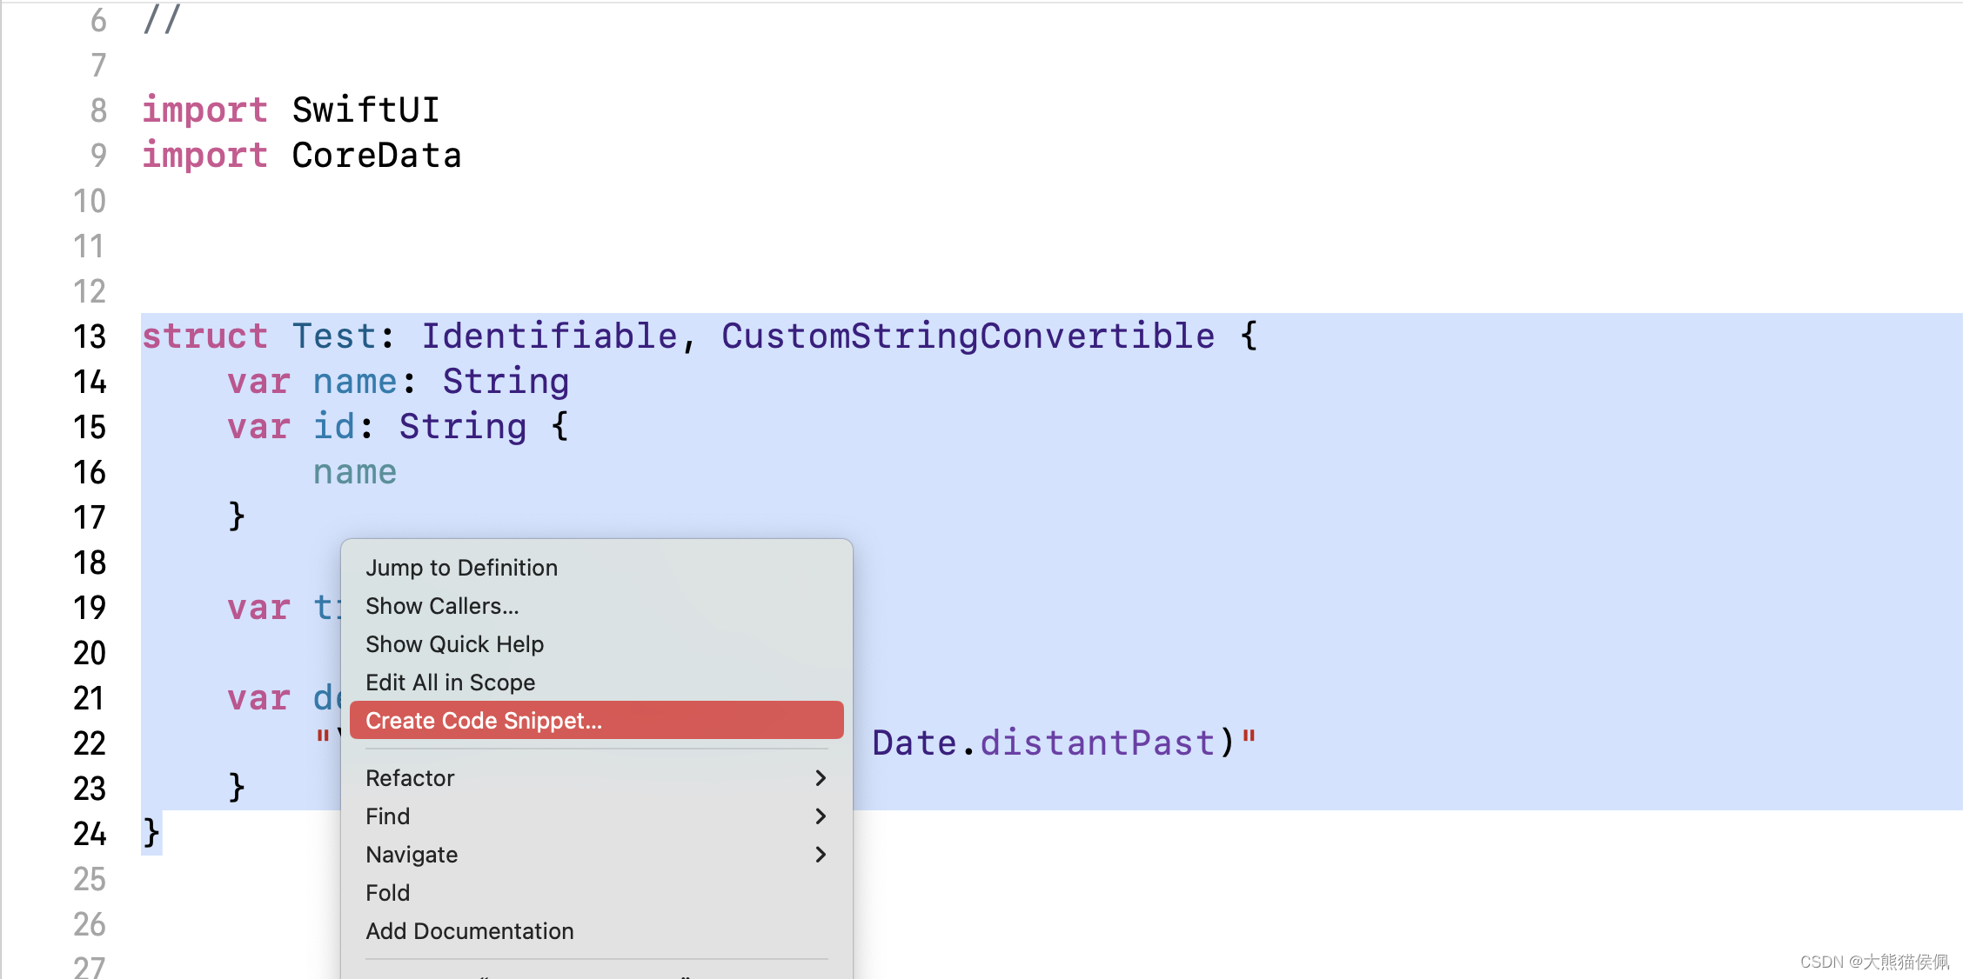Click the word SwiftUI on line 8
This screenshot has width=1963, height=979.
click(x=365, y=110)
